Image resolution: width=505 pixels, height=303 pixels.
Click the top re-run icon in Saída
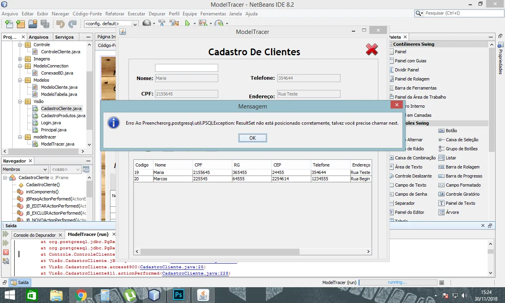pos(6,234)
